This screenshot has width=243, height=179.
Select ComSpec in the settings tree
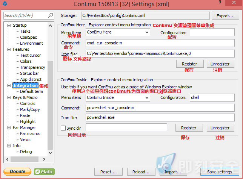[x=28, y=37]
